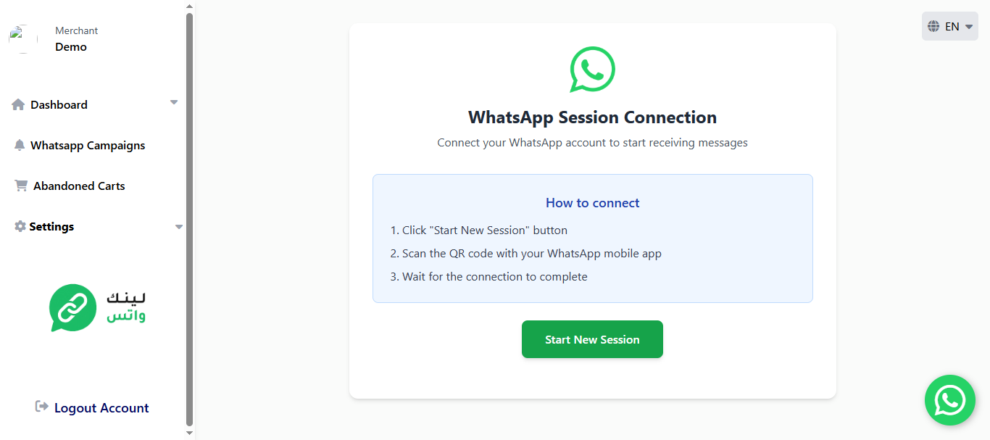The height and width of the screenshot is (440, 990).
Task: Go to Abandoned Carts page
Action: point(79,186)
